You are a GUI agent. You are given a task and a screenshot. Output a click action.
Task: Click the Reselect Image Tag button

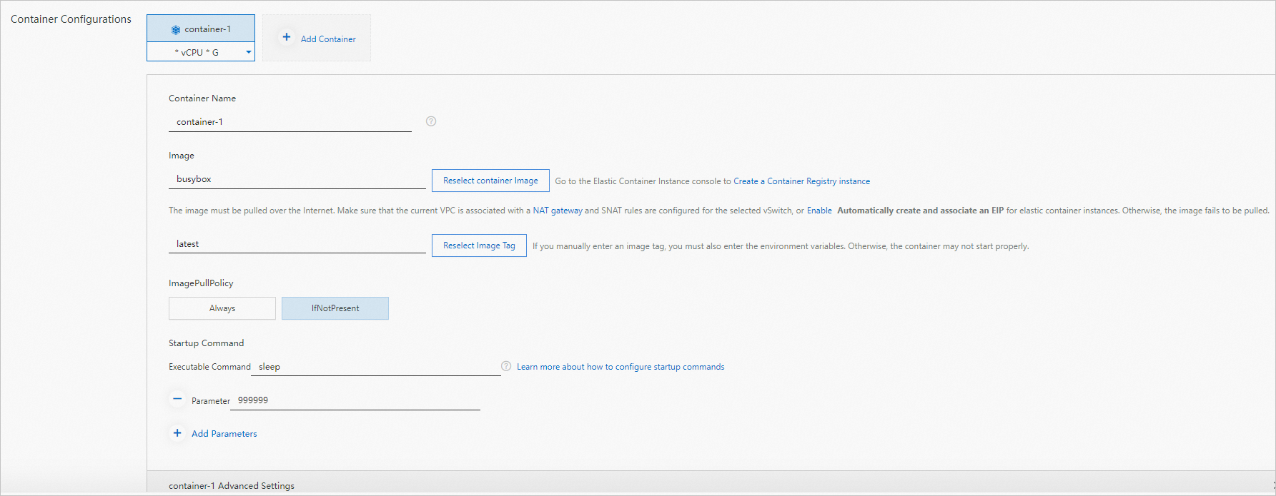pos(479,246)
